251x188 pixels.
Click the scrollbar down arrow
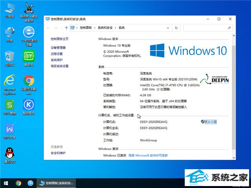coord(234,158)
